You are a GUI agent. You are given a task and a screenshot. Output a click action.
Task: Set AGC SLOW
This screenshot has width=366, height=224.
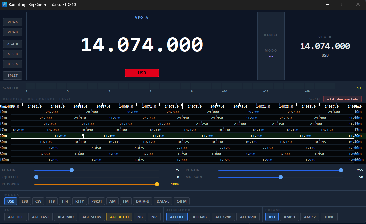point(92,217)
